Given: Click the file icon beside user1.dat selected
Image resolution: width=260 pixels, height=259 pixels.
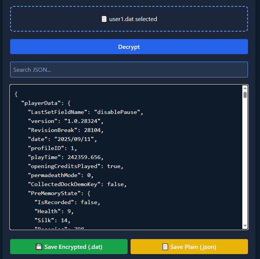Looking at the screenshot, I should (x=104, y=19).
